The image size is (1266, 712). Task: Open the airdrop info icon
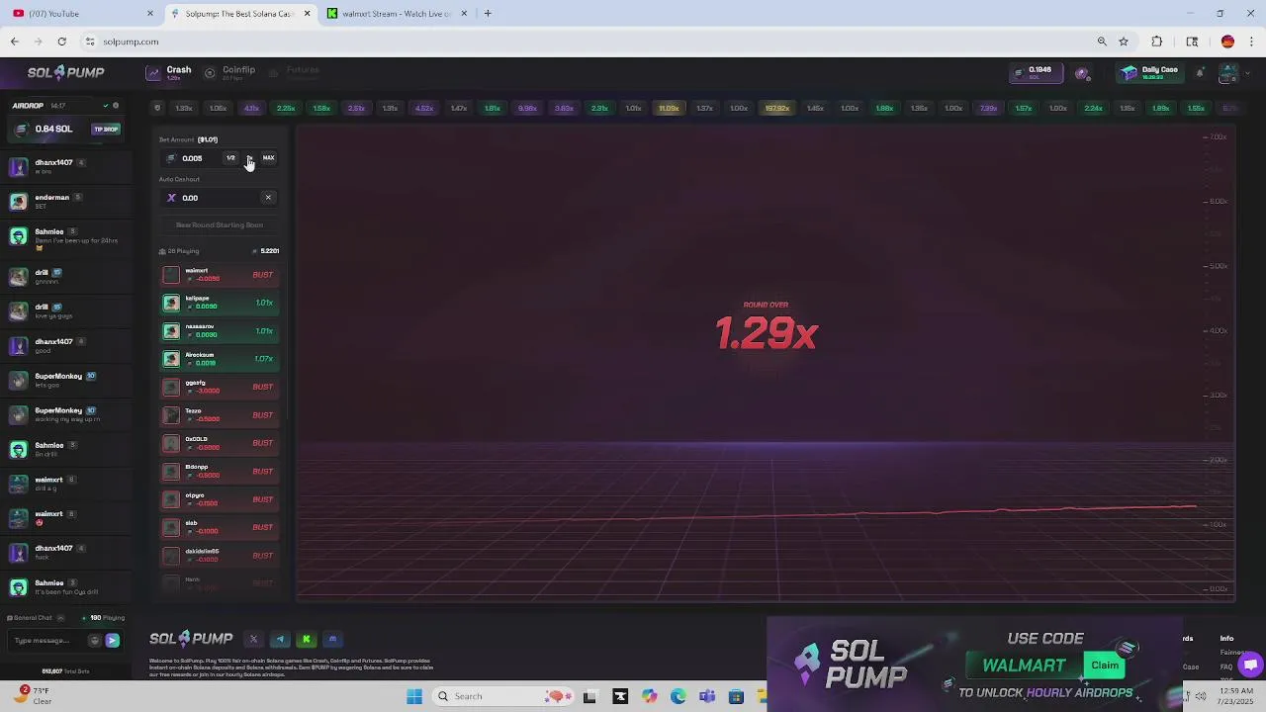pyautogui.click(x=116, y=106)
